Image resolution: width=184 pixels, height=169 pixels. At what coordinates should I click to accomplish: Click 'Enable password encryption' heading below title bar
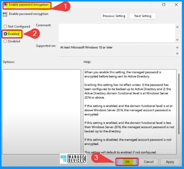[29, 14]
